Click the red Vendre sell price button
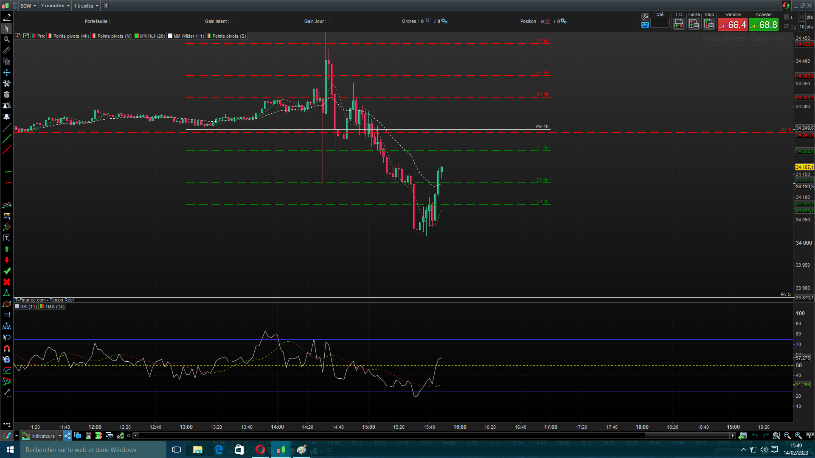The height and width of the screenshot is (458, 815). click(x=732, y=25)
